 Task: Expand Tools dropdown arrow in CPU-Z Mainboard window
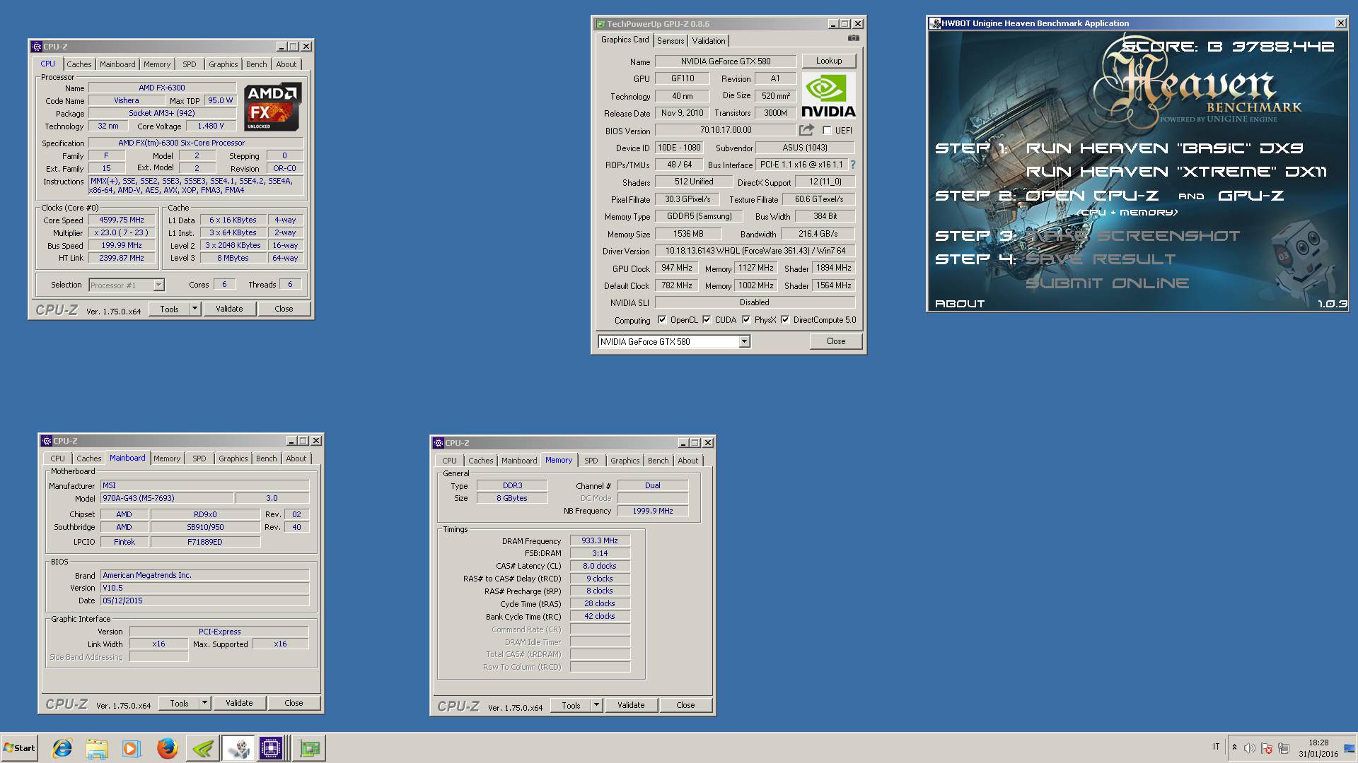[204, 703]
